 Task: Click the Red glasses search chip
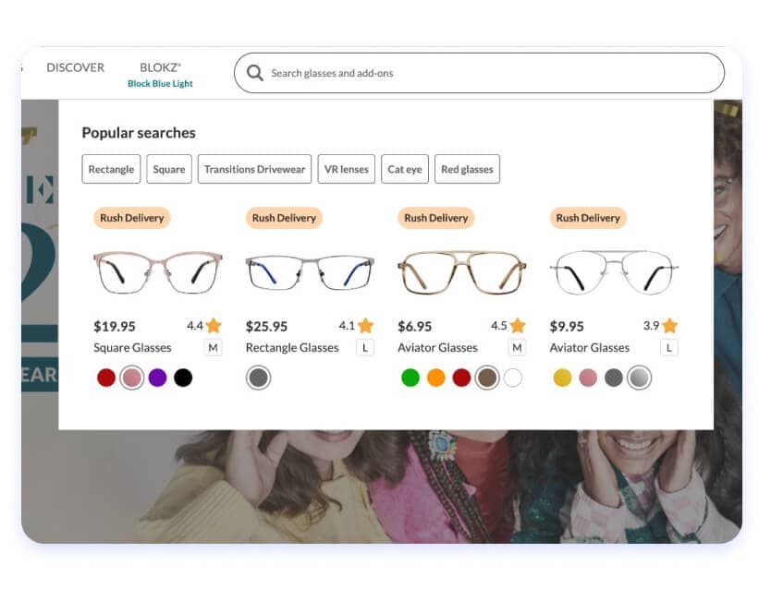(467, 169)
